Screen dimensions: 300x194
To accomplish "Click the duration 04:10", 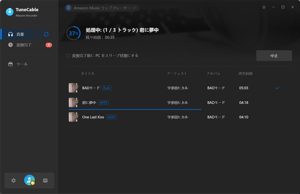I will tap(243, 117).
